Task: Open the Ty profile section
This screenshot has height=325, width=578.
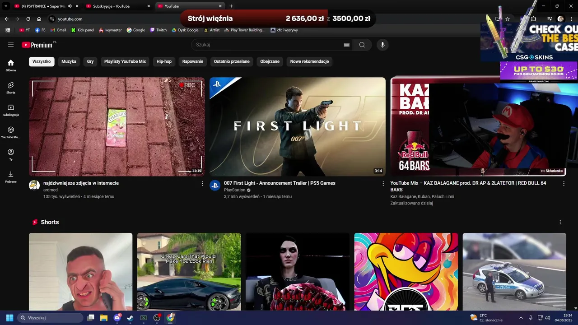Action: tap(11, 155)
